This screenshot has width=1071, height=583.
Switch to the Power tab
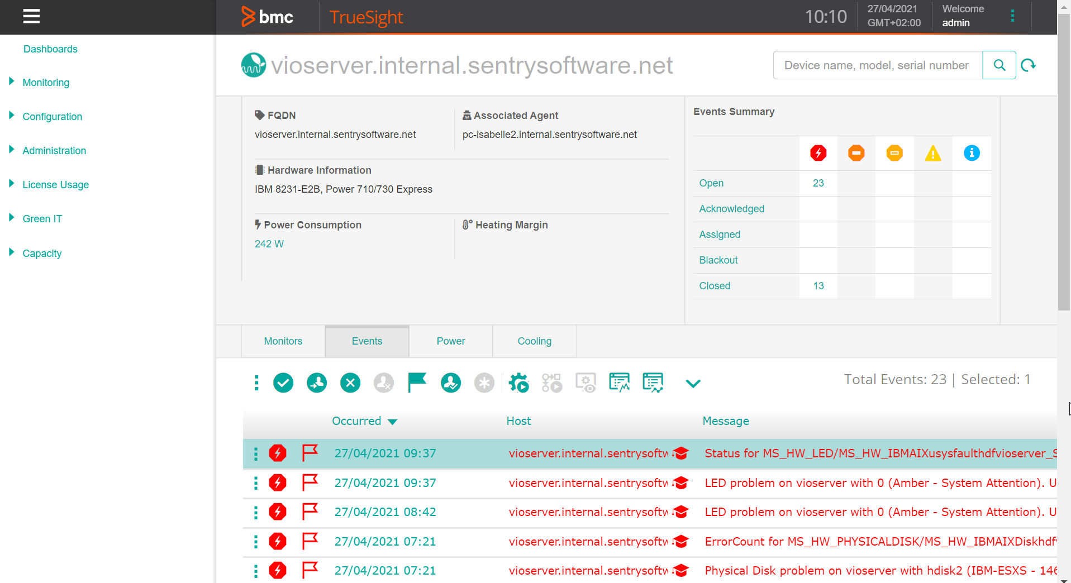[450, 341]
